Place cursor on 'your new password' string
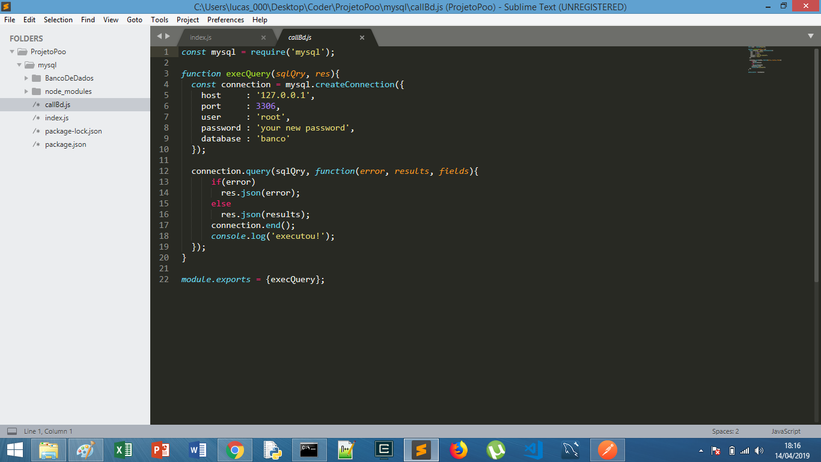This screenshot has height=462, width=821. (x=303, y=128)
